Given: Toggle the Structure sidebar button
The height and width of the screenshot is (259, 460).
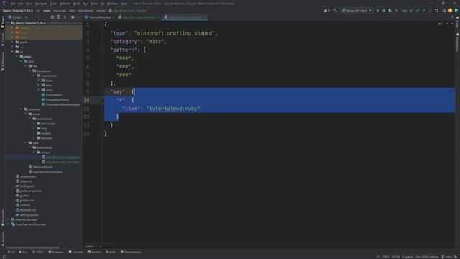Looking at the screenshot, I should tap(3, 238).
